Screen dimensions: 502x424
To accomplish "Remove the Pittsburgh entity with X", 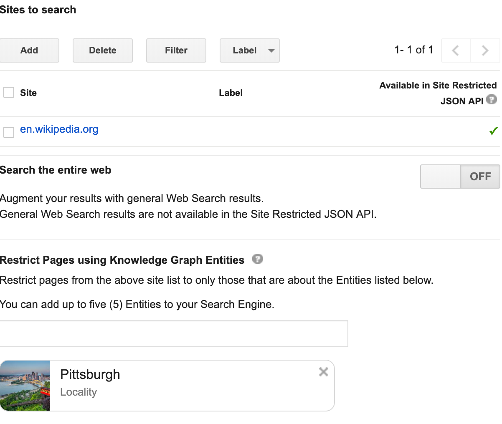I will coord(323,372).
